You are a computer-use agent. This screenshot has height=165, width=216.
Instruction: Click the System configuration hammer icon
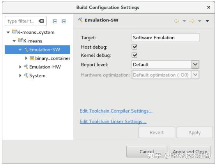26,75
